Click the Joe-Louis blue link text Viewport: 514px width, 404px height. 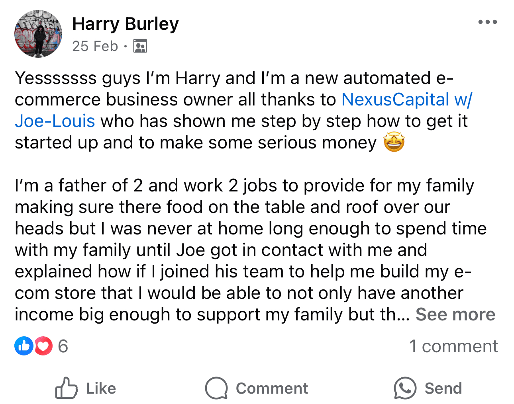tap(55, 121)
